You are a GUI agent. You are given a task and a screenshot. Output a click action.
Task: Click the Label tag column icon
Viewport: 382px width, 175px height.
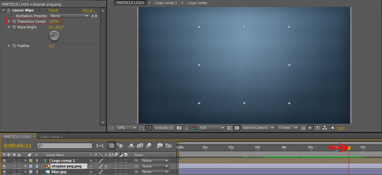[30, 155]
